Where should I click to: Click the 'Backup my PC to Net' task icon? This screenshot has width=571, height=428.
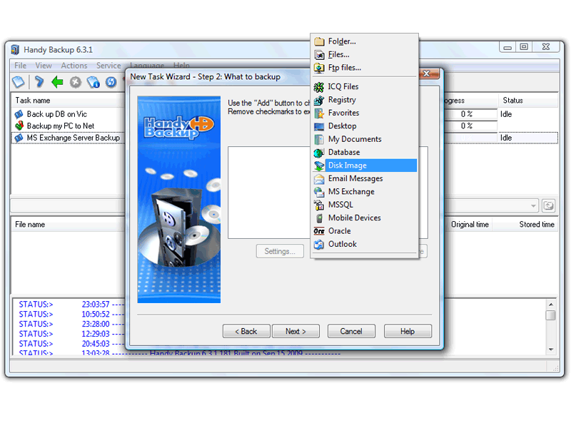[19, 126]
